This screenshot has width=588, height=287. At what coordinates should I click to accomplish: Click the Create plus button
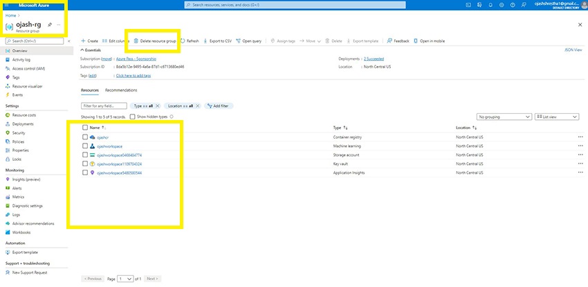(x=90, y=41)
